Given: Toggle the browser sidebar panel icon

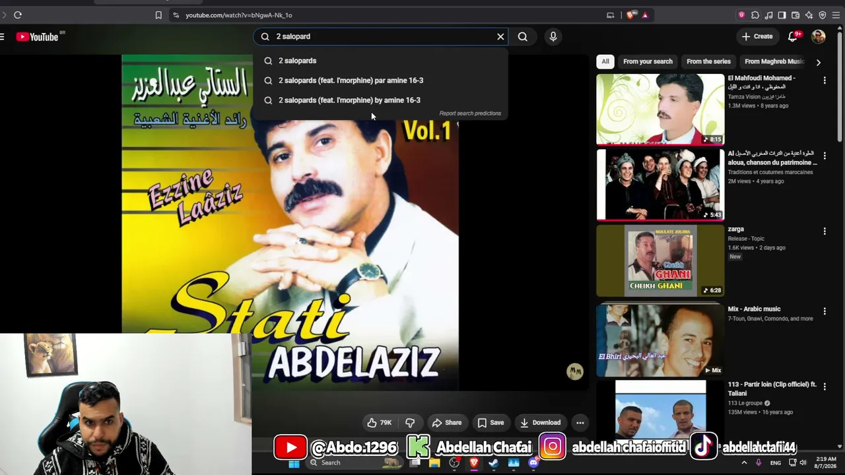Looking at the screenshot, I should click(782, 15).
